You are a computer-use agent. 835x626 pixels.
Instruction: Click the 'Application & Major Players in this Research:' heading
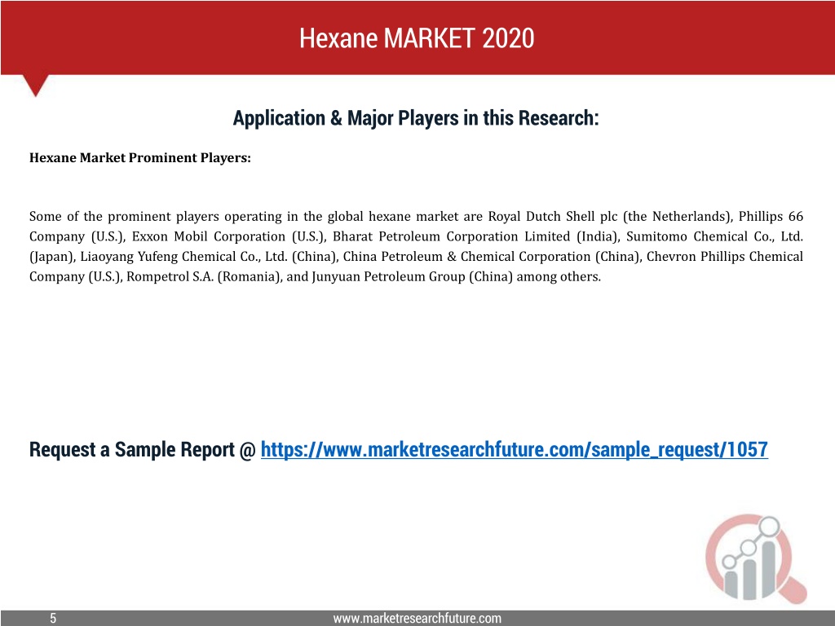[416, 117]
